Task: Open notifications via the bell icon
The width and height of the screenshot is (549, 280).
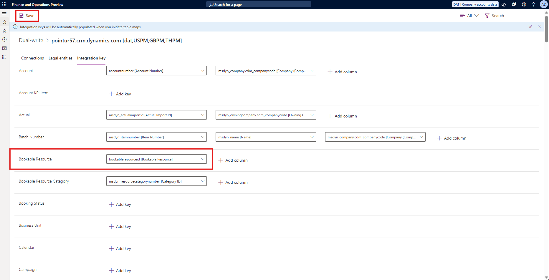Action: [514, 4]
